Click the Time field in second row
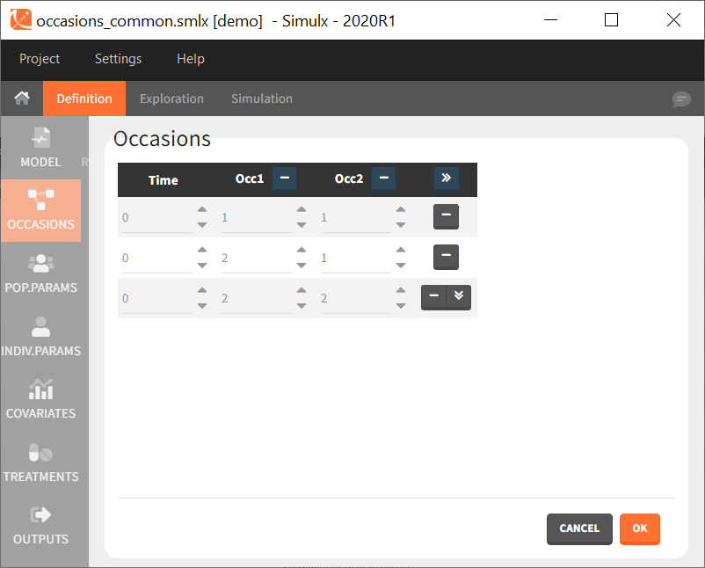 point(156,259)
